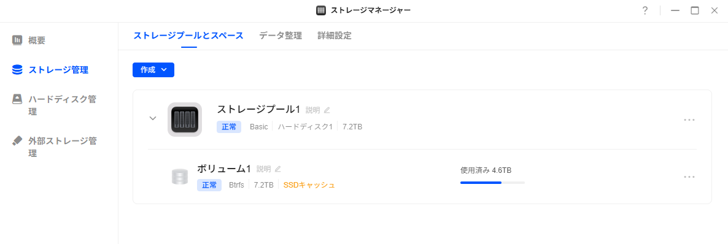Edit ボリューム1 description with pencil icon
The height and width of the screenshot is (244, 728).
click(278, 169)
